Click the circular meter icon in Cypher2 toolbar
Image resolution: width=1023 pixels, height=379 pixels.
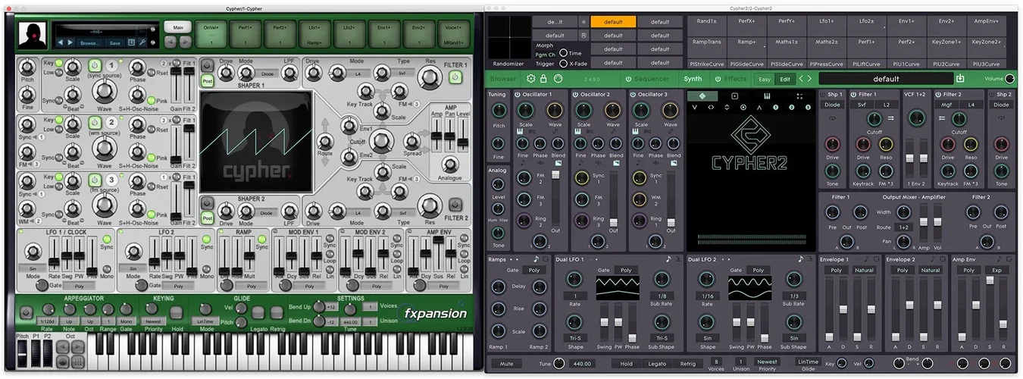tap(558, 79)
